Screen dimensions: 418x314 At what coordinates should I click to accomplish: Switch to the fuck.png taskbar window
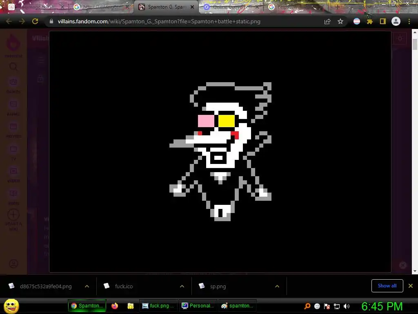point(158,306)
